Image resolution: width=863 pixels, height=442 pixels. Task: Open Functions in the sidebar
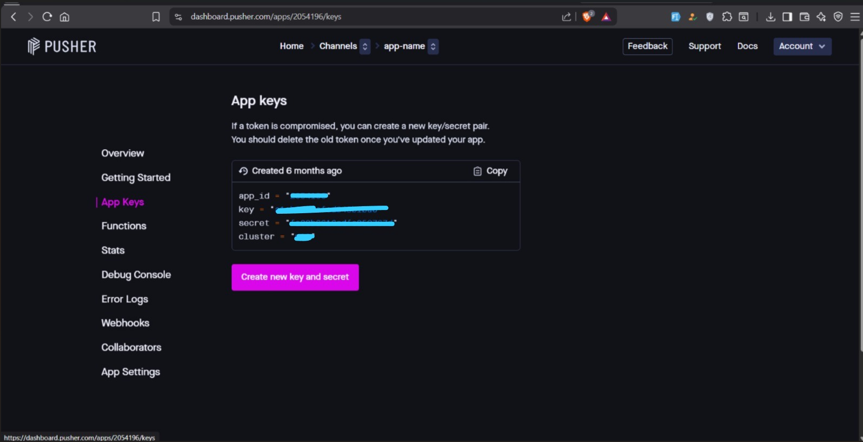pyautogui.click(x=124, y=226)
